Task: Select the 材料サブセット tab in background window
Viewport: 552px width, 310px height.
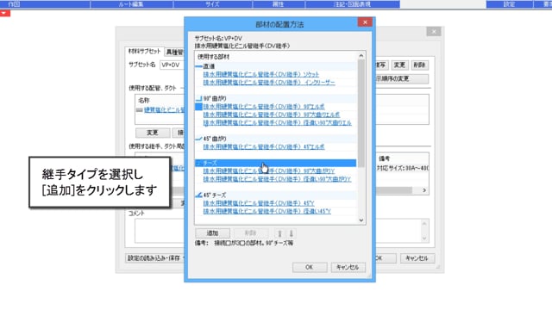Action: coord(144,52)
